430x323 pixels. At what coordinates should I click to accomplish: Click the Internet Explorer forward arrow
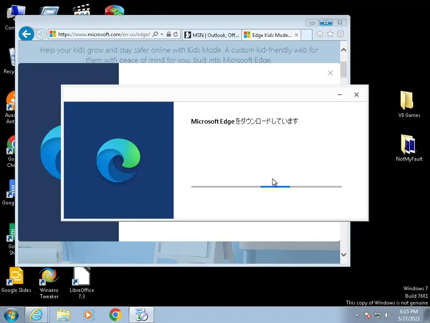click(41, 34)
